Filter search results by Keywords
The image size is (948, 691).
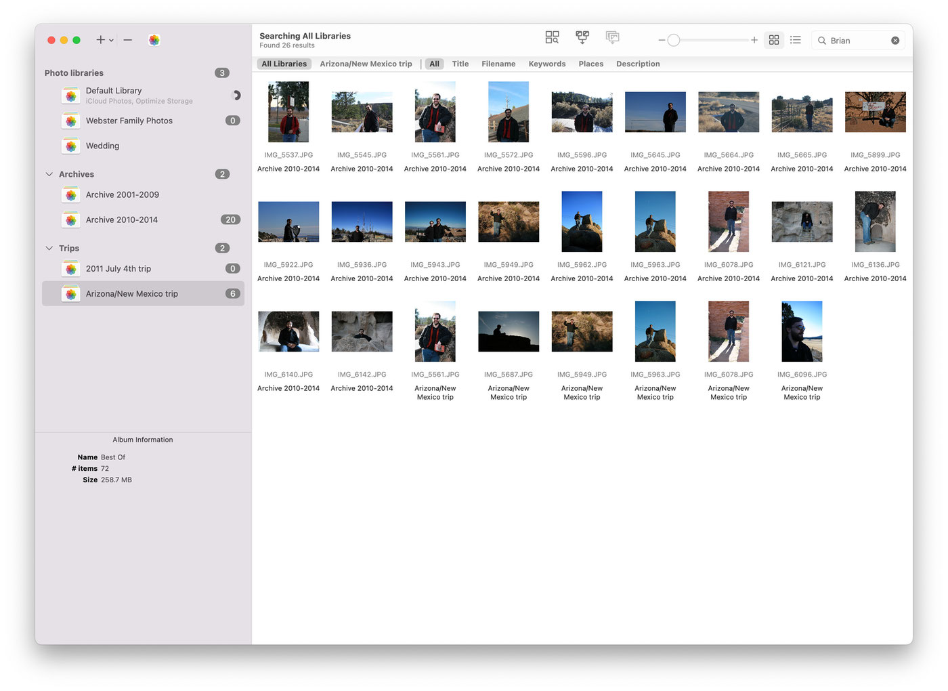[546, 64]
